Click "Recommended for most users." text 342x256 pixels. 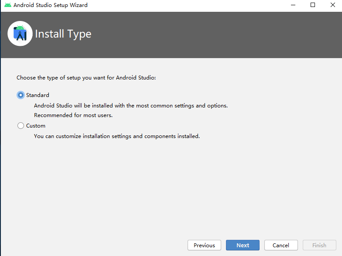tap(73, 115)
